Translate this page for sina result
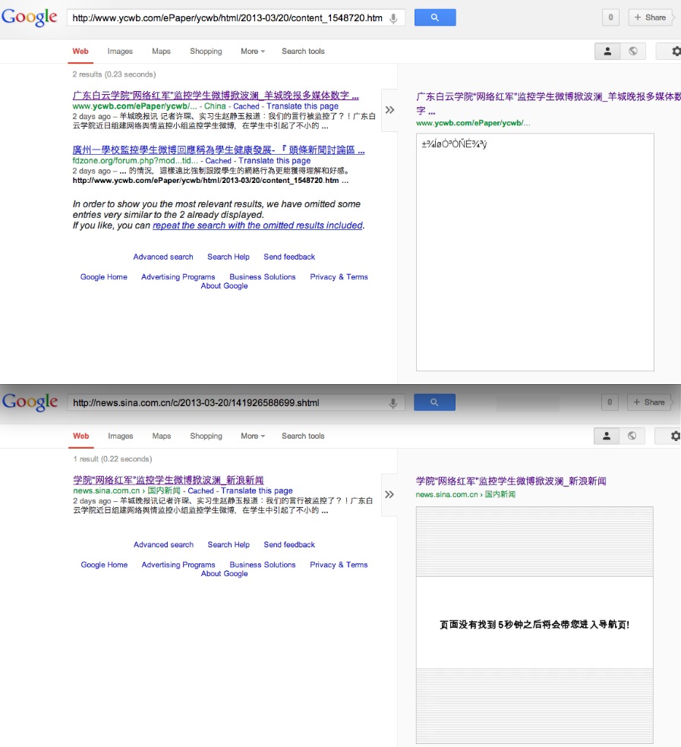 coord(257,490)
